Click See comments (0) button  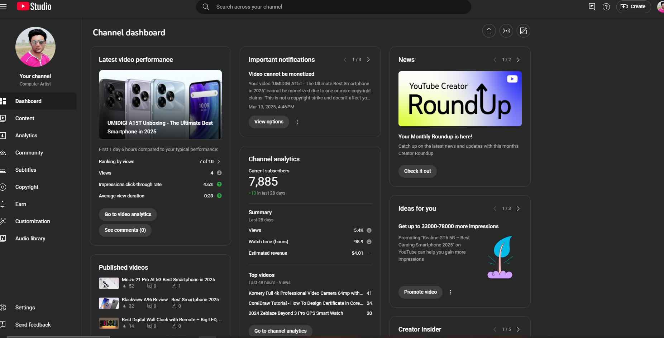tap(125, 230)
